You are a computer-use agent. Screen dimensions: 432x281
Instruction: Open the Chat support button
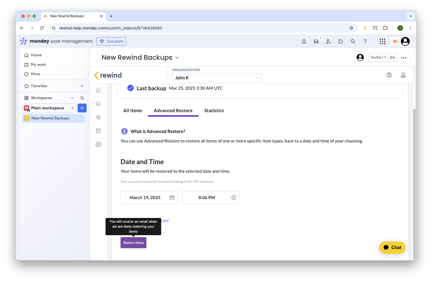392,248
